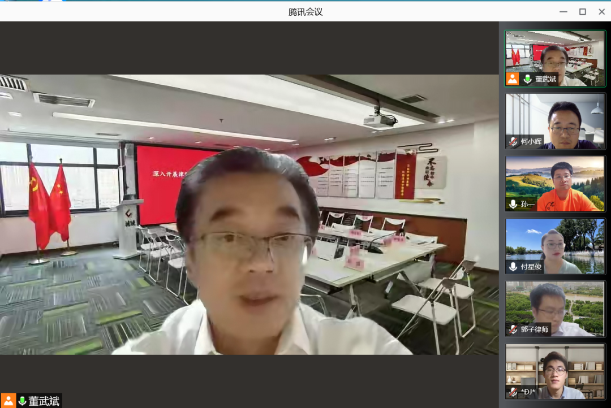The height and width of the screenshot is (408, 611).
Task: Click the green mic icon on 董武斌's thumbnail
Action: pyautogui.click(x=528, y=79)
